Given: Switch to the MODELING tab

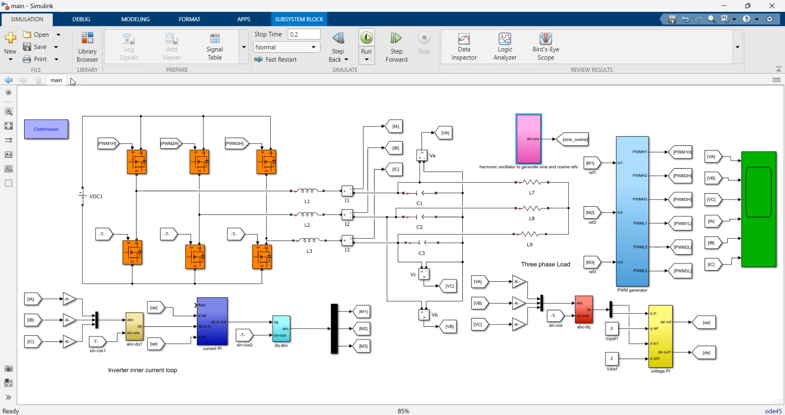Looking at the screenshot, I should point(135,19).
